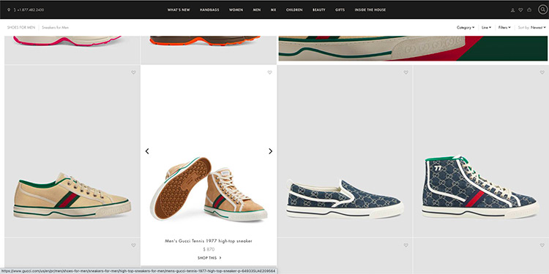Click the Shop This link
549x274 pixels.
pos(209,258)
